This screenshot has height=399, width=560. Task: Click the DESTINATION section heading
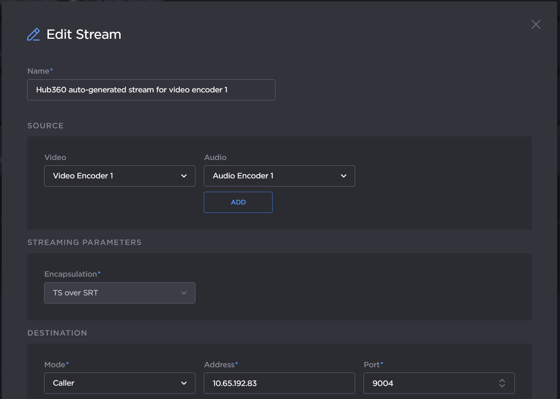point(57,333)
